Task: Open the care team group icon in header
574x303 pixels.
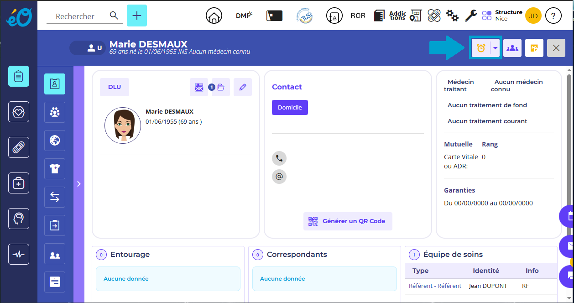Action: [512, 48]
